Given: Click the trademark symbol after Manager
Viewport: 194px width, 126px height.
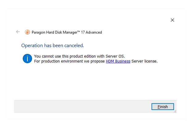Looking at the screenshot, I should pos(79,31).
